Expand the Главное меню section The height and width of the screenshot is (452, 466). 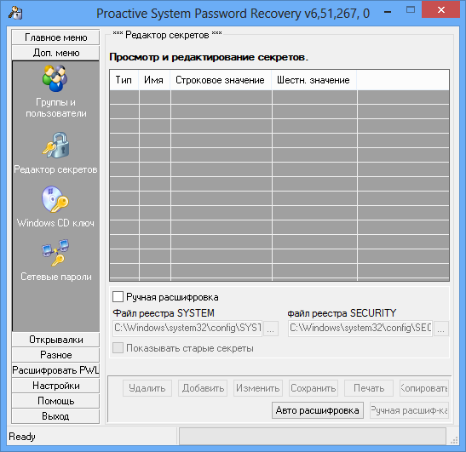point(55,37)
